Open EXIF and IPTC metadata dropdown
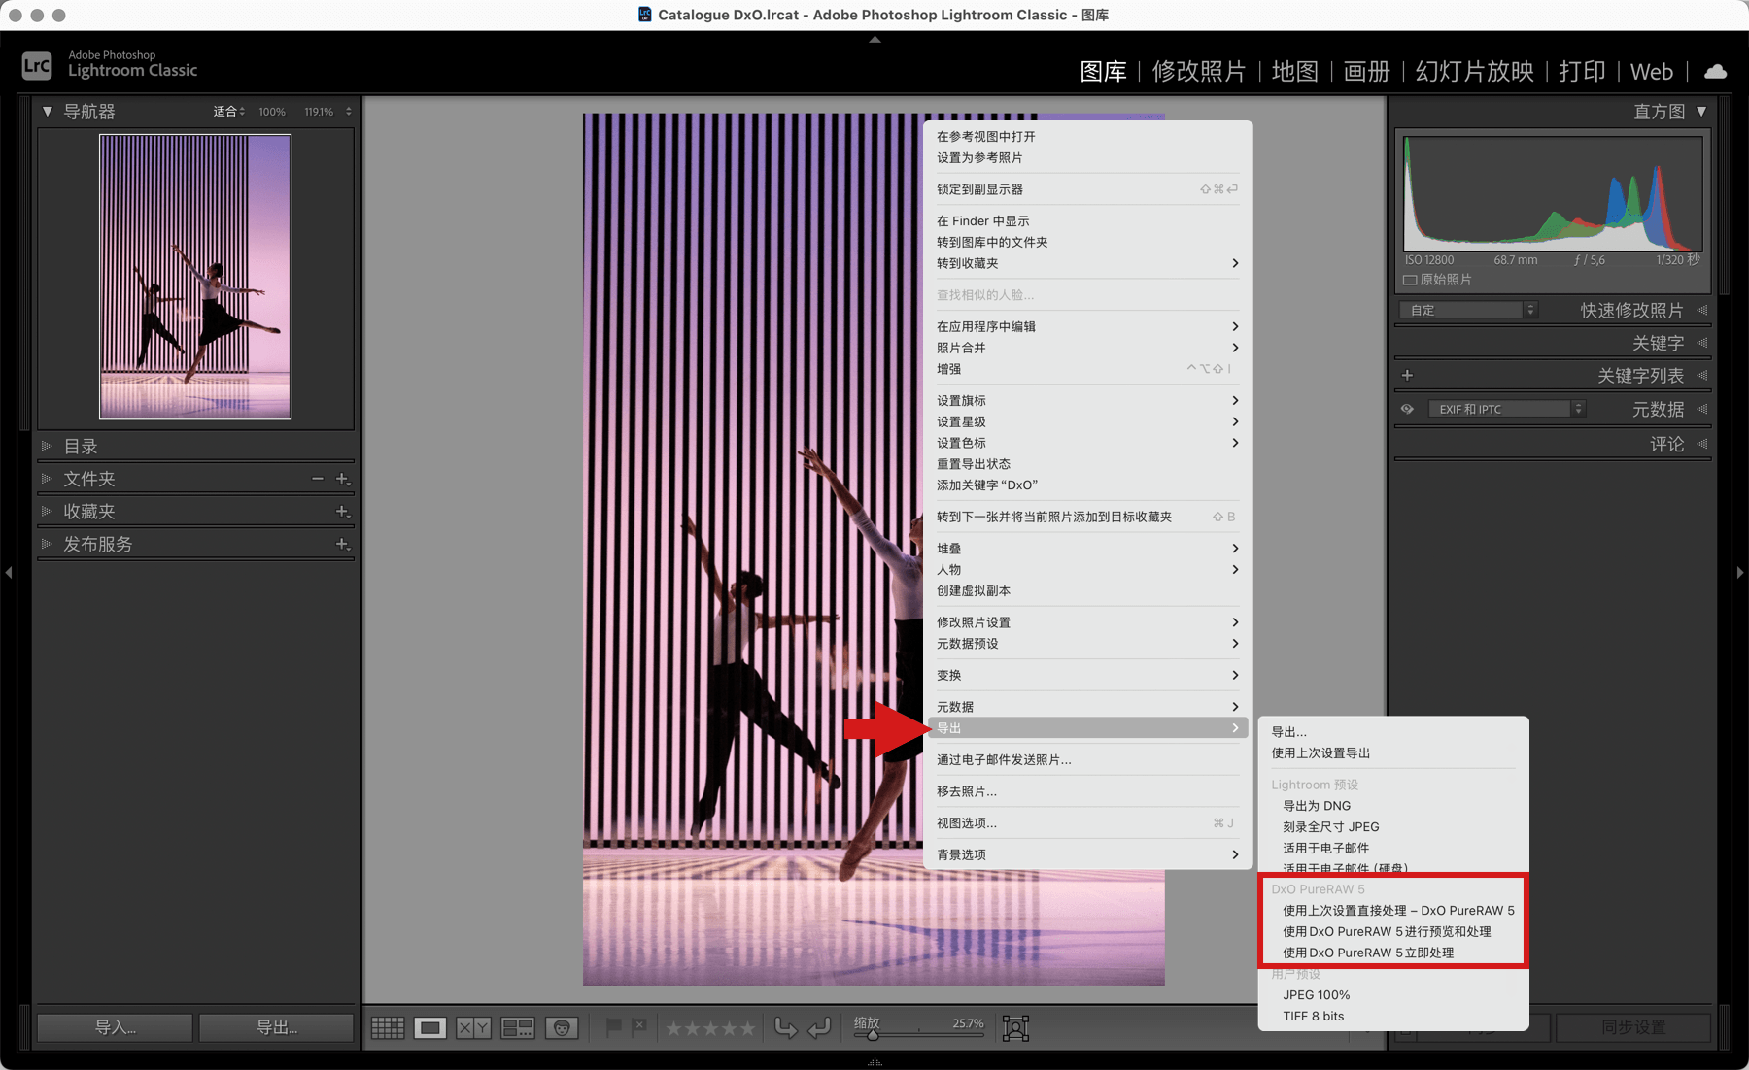Image resolution: width=1749 pixels, height=1070 pixels. [x=1507, y=409]
